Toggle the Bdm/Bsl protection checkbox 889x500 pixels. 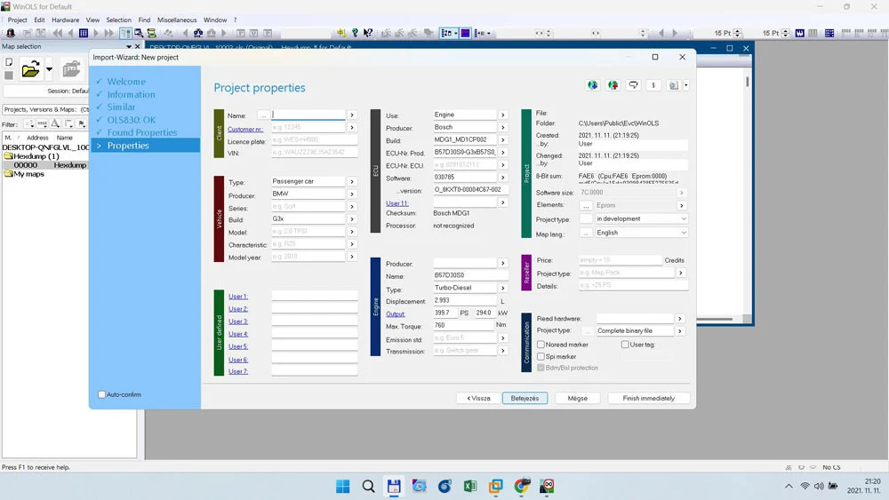541,368
